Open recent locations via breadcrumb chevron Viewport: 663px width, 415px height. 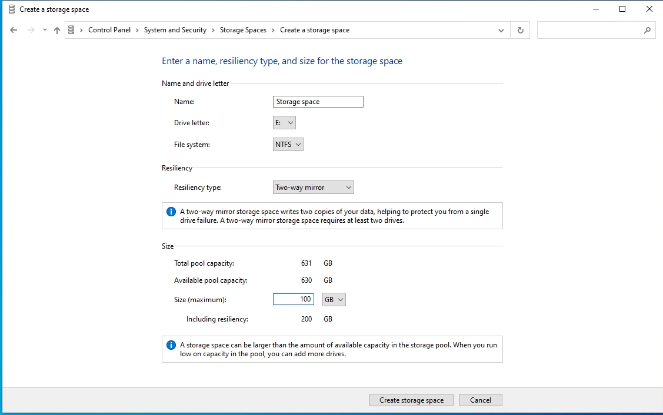click(44, 30)
